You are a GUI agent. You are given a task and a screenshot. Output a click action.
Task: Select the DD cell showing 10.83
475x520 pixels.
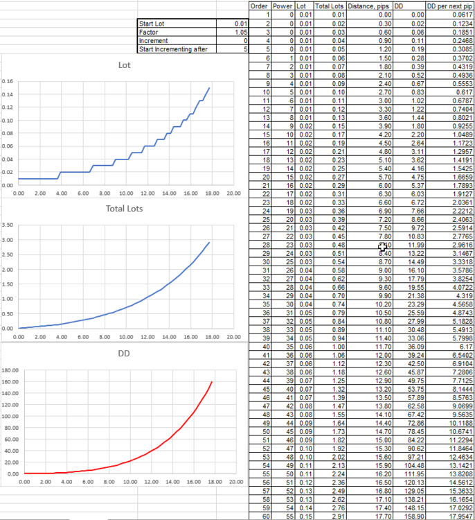pyautogui.click(x=409, y=236)
